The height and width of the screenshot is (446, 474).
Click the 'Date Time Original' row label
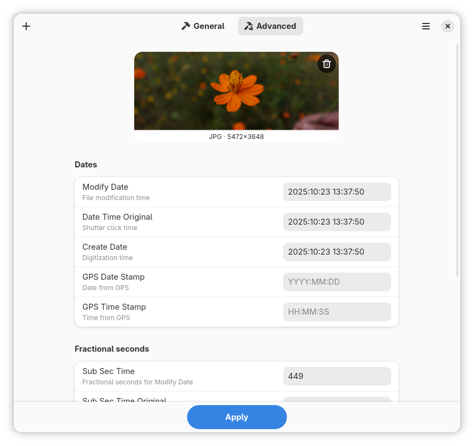pyautogui.click(x=117, y=217)
